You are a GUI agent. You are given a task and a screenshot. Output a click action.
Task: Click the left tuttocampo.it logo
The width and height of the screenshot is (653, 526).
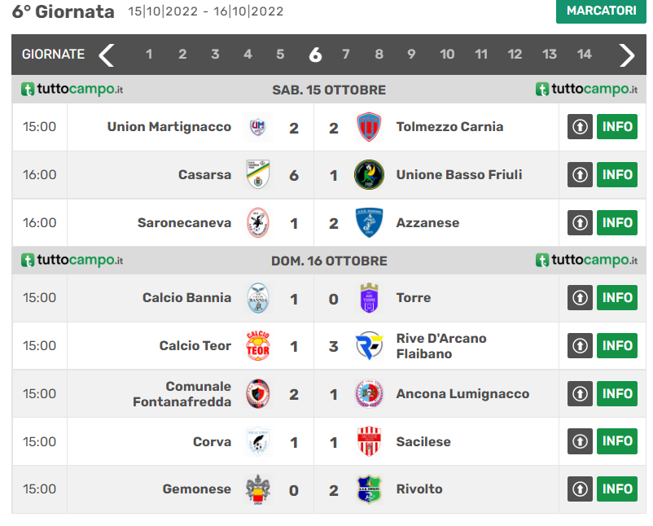tap(72, 90)
